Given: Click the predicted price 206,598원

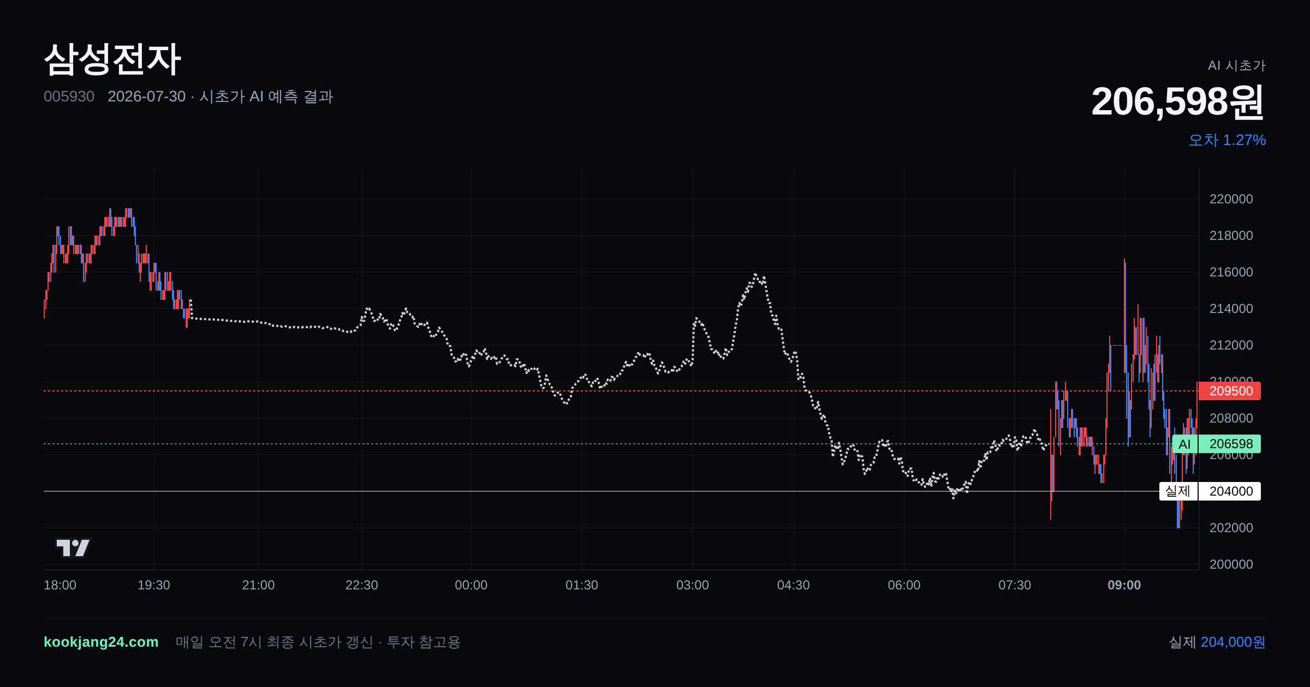Looking at the screenshot, I should pyautogui.click(x=1177, y=102).
